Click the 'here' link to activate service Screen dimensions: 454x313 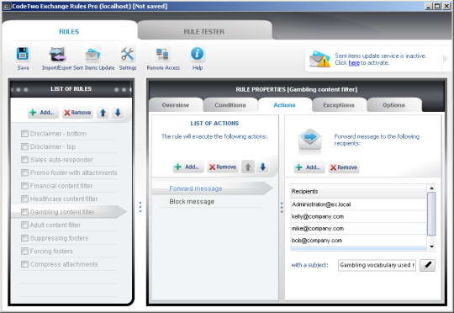point(354,63)
